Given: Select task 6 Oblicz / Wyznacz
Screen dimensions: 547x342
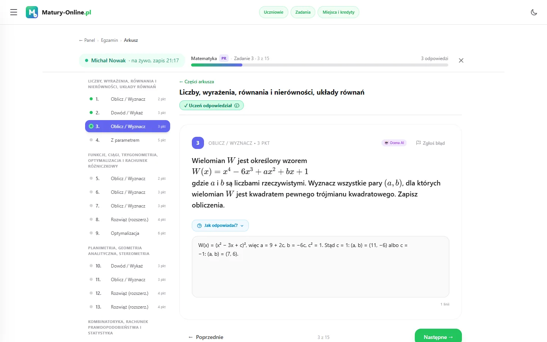Looking at the screenshot, I should [128, 192].
